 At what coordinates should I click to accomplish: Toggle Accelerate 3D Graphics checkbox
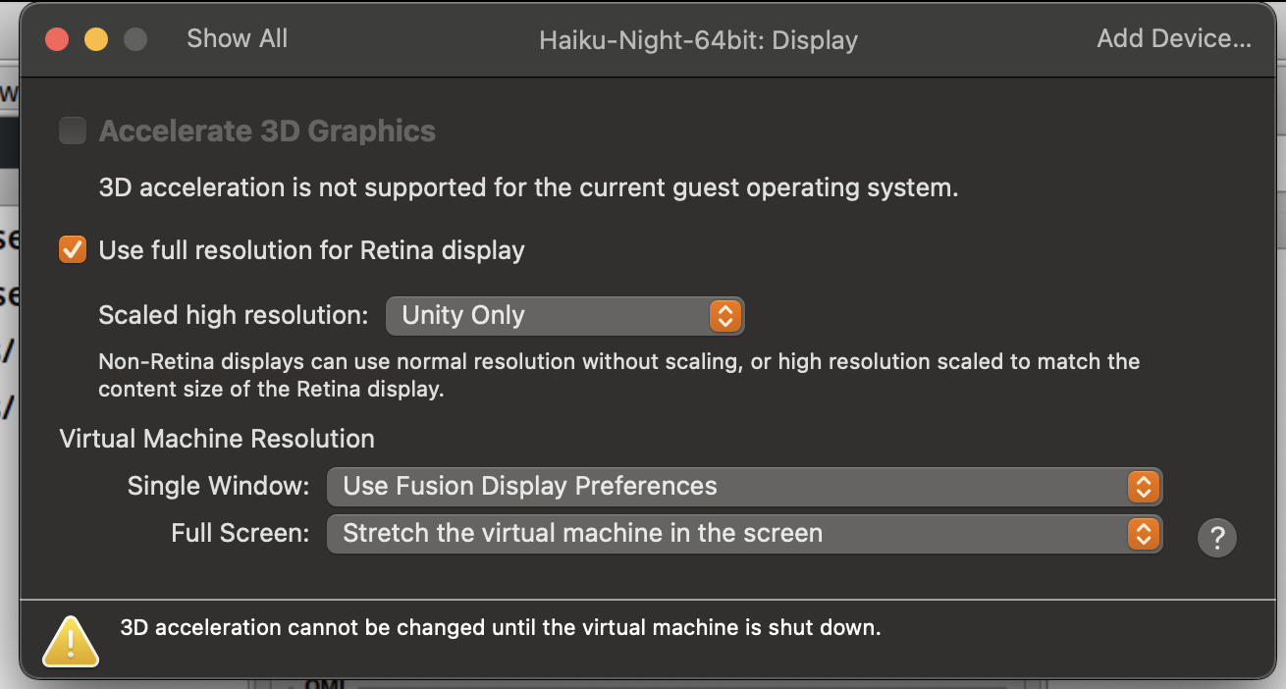point(73,131)
